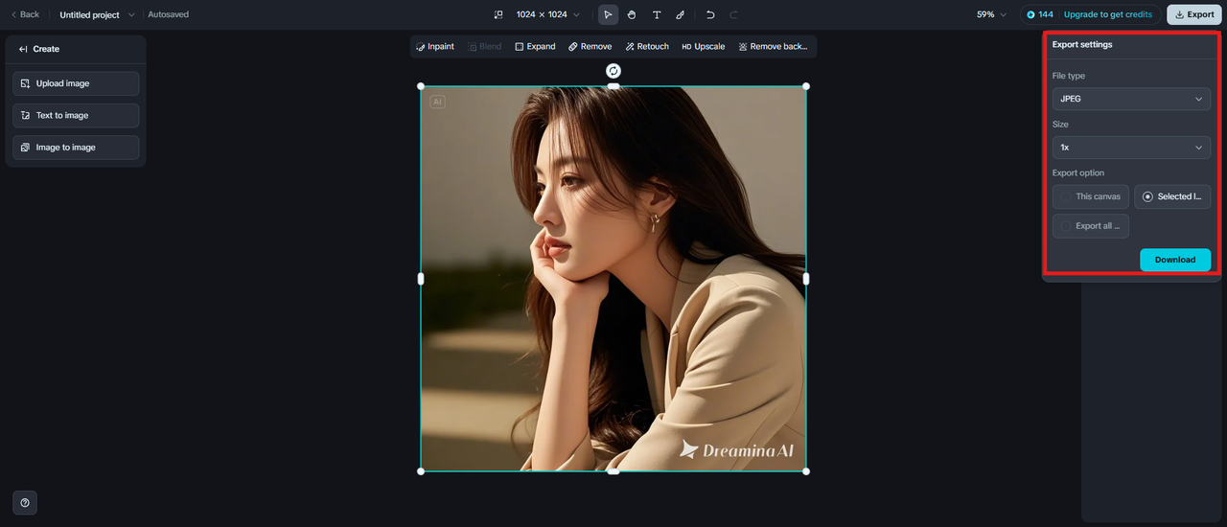Open the Size 1x dropdown

[1131, 148]
